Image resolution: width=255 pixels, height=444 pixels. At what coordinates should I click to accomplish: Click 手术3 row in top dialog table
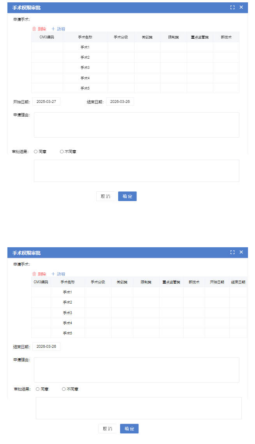[x=135, y=68]
